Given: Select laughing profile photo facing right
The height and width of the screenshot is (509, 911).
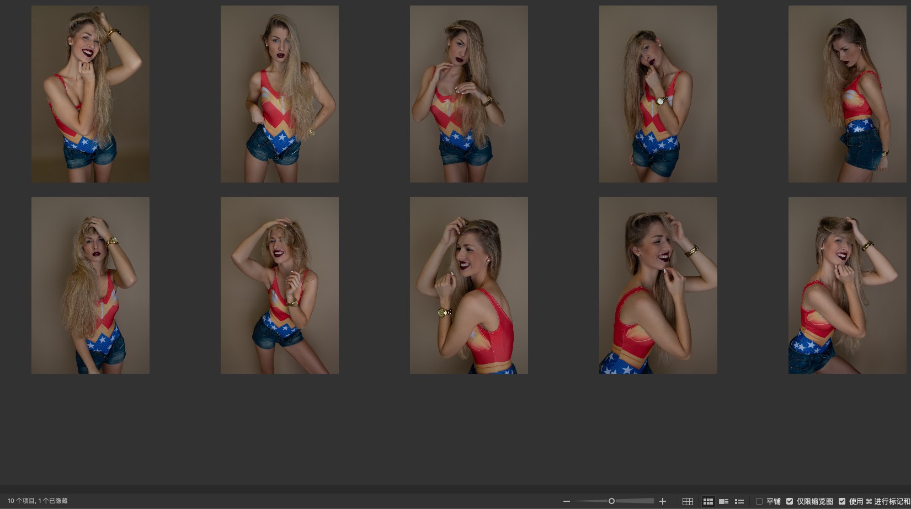Looking at the screenshot, I should click(658, 285).
